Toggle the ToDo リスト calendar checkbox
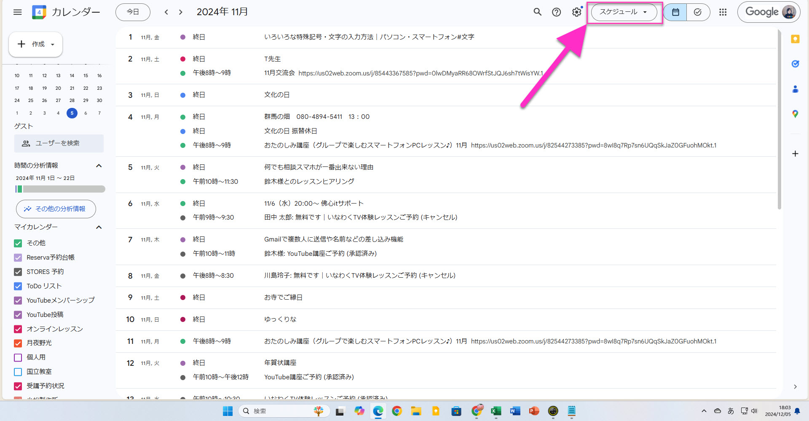The image size is (809, 421). coord(18,286)
